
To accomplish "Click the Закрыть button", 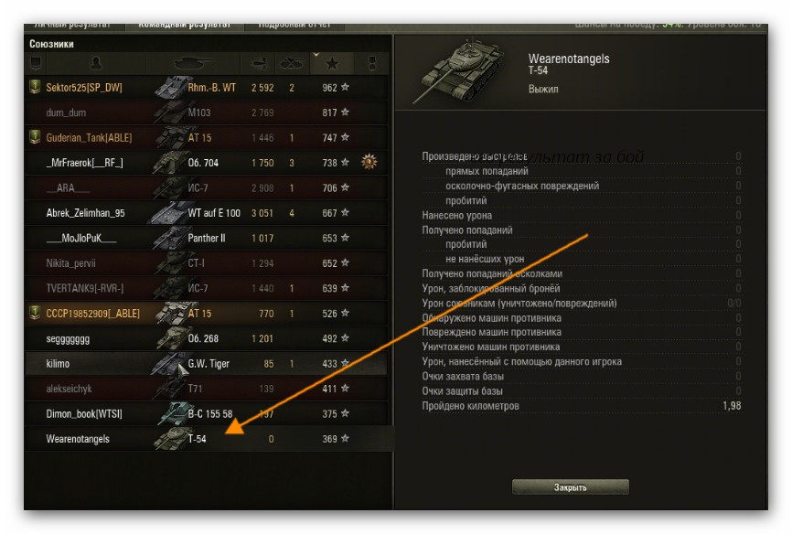I will tap(571, 487).
